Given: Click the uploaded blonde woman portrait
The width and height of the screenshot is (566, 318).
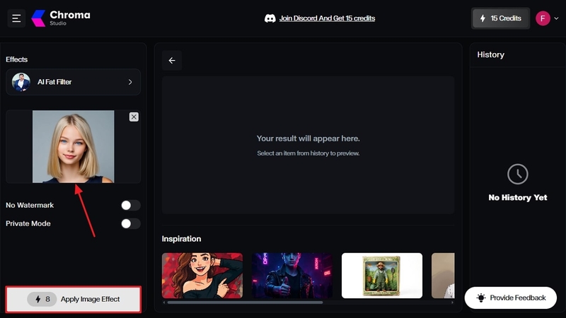Looking at the screenshot, I should coord(74,147).
